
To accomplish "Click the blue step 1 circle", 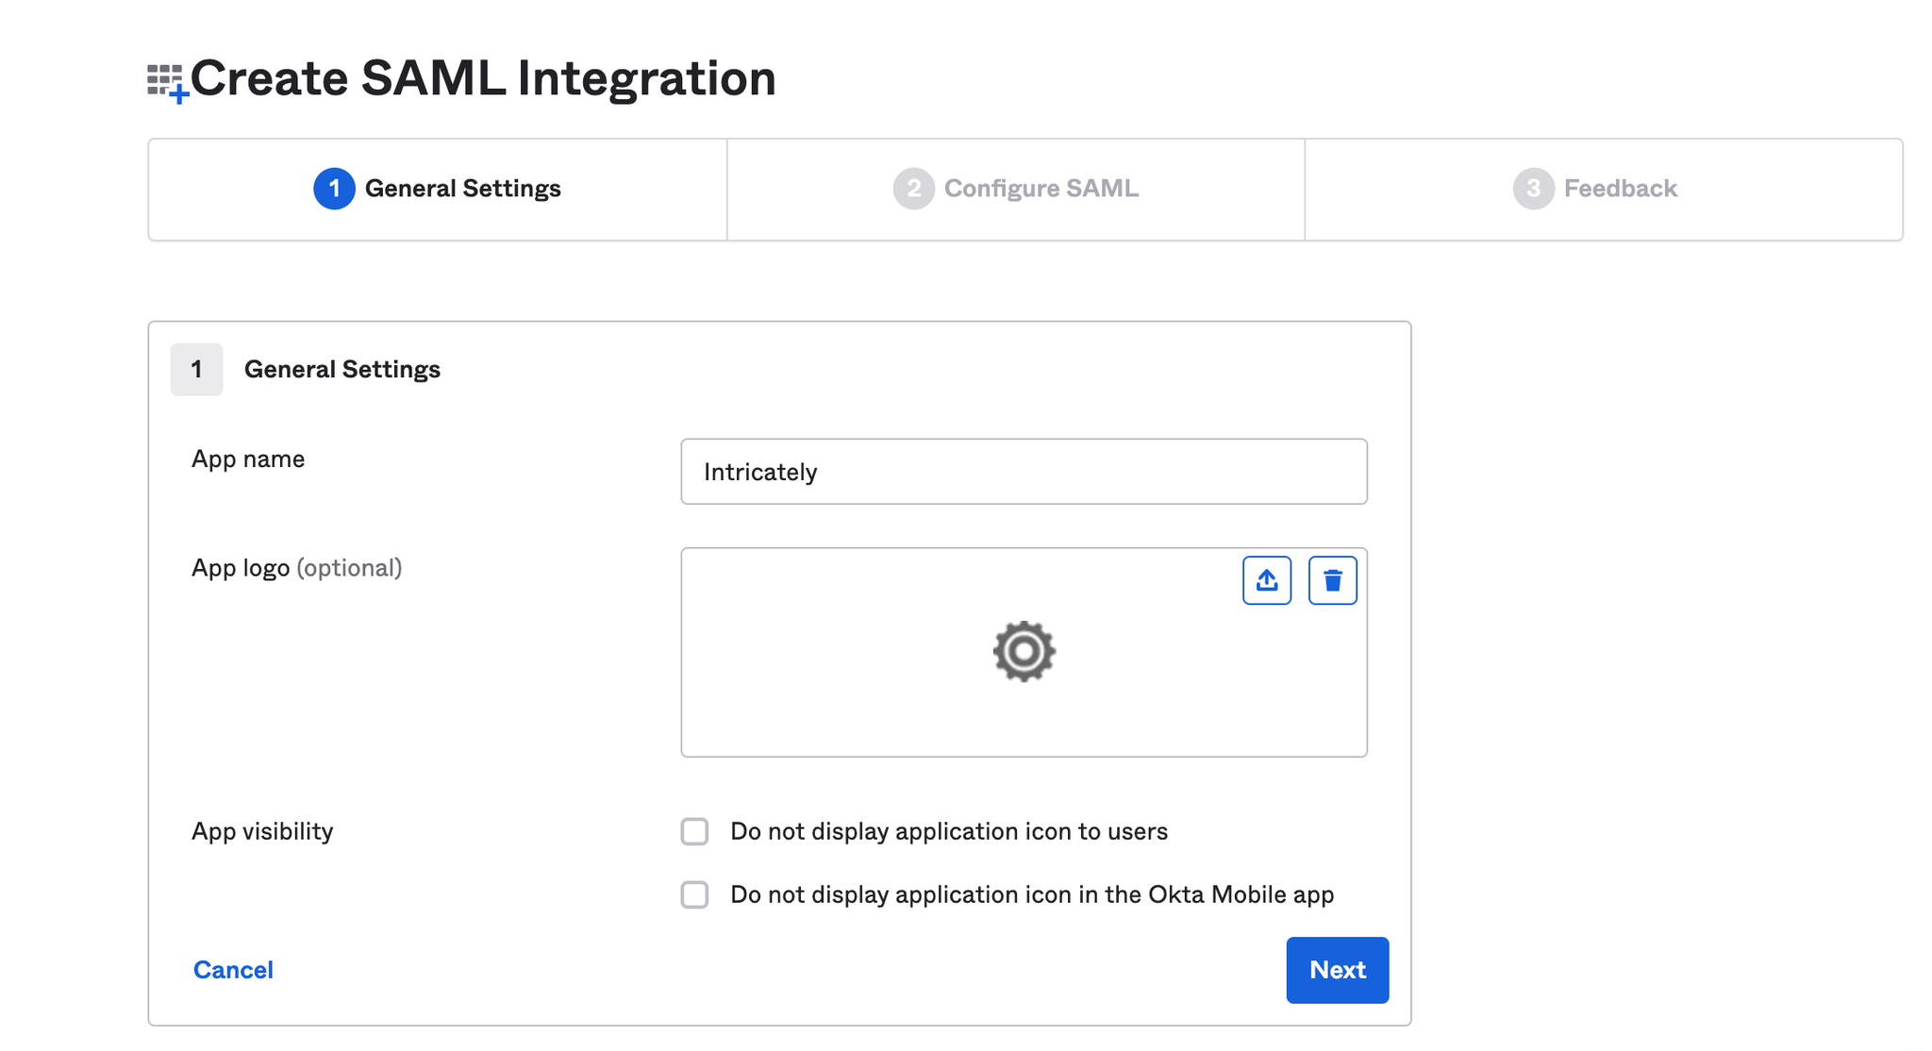I will tap(334, 189).
